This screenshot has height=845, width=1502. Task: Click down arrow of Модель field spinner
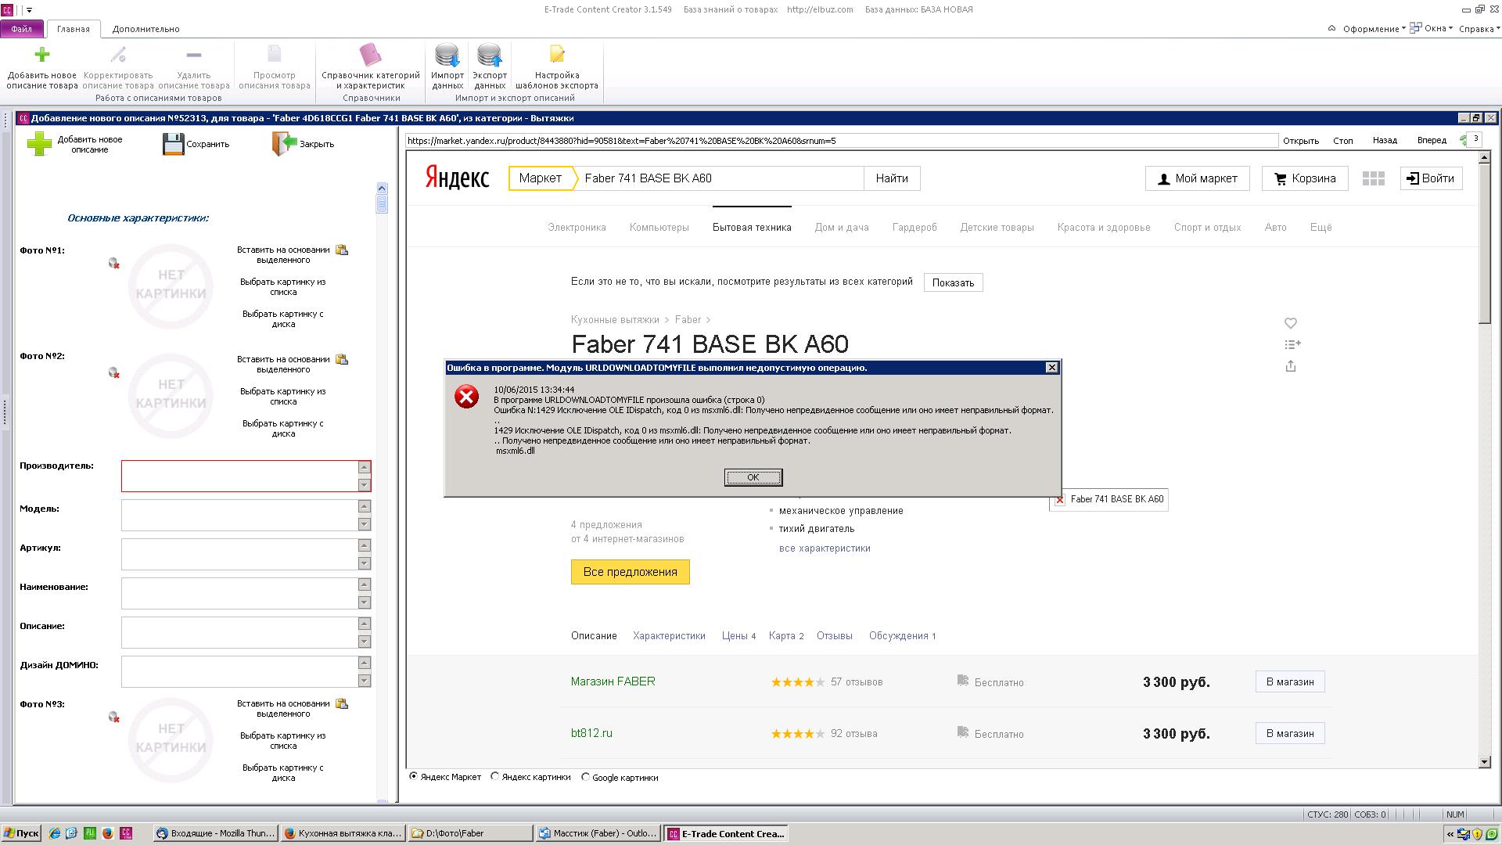pyautogui.click(x=364, y=524)
